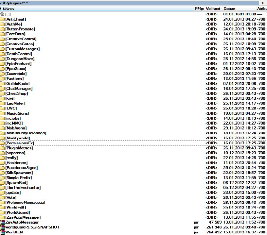
Task: Select the [WelcomeMessagezz] folder name
Action: (x=25, y=203)
